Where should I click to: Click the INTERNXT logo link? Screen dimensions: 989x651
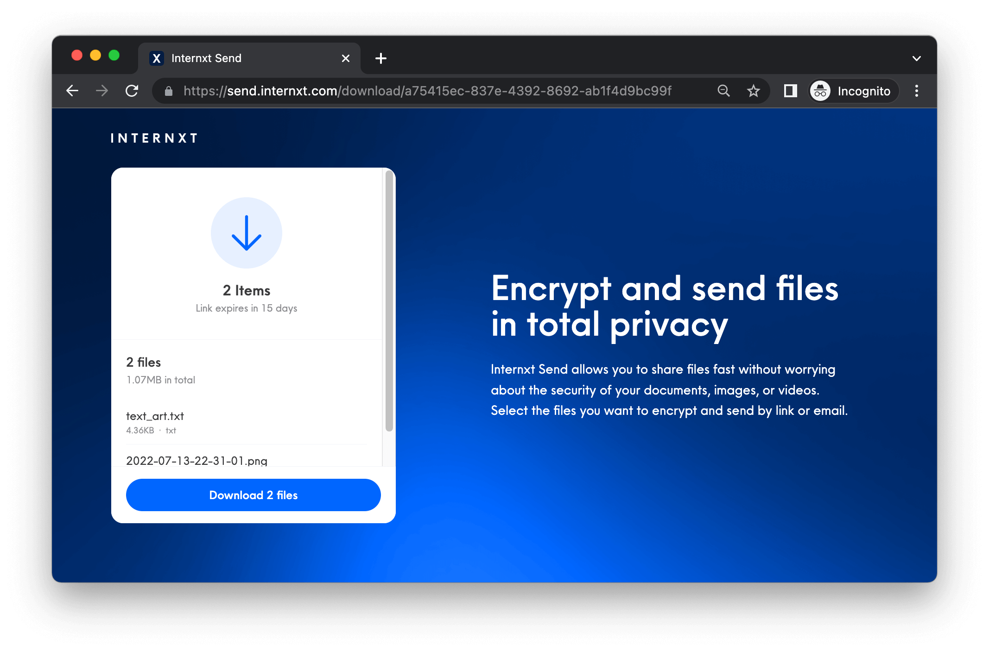[154, 138]
